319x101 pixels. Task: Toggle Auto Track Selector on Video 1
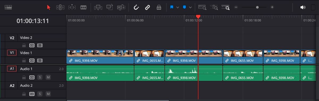click(32, 60)
